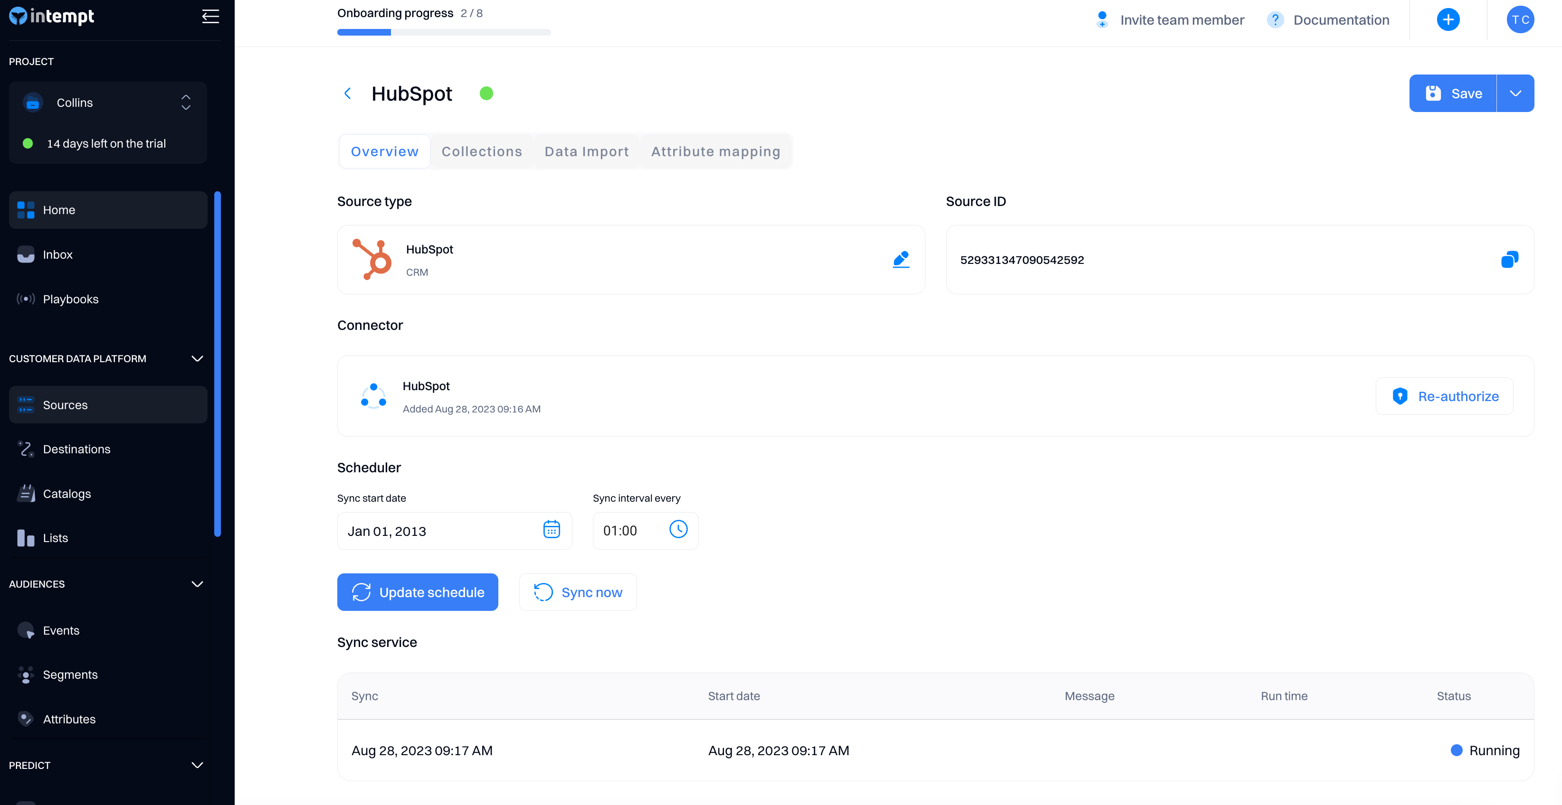Image resolution: width=1562 pixels, height=805 pixels.
Task: Go back using the arrow beside HubSpot
Action: pos(347,94)
